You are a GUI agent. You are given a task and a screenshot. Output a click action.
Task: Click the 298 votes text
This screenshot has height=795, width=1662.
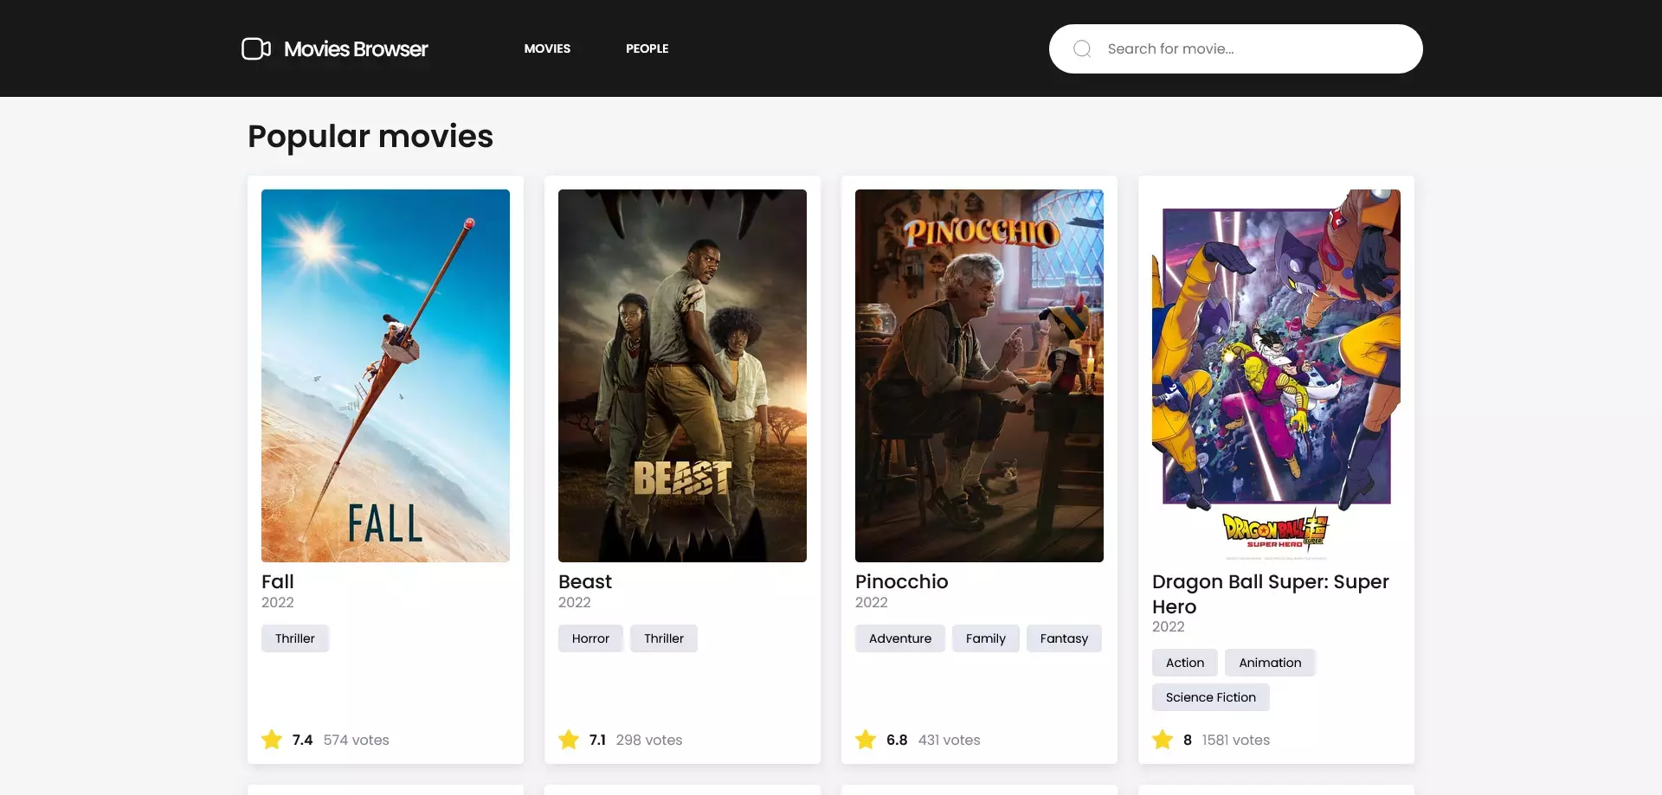pos(649,740)
